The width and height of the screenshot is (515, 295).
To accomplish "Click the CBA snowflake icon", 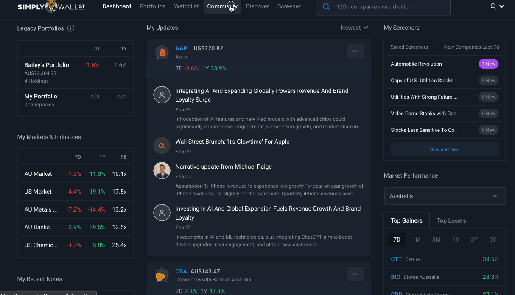I will (x=161, y=276).
